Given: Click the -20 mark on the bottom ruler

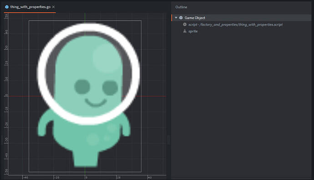Looking at the screenshot, I should pyautogui.click(x=57, y=177).
